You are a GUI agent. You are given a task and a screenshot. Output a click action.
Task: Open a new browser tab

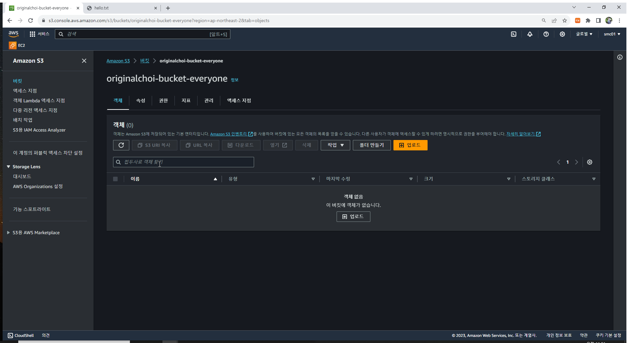pyautogui.click(x=168, y=8)
